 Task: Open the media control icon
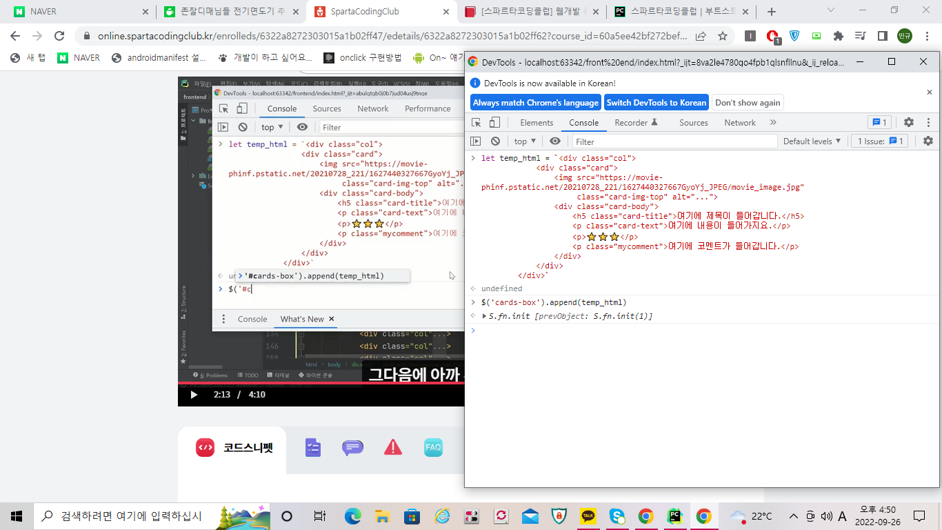[x=860, y=36]
